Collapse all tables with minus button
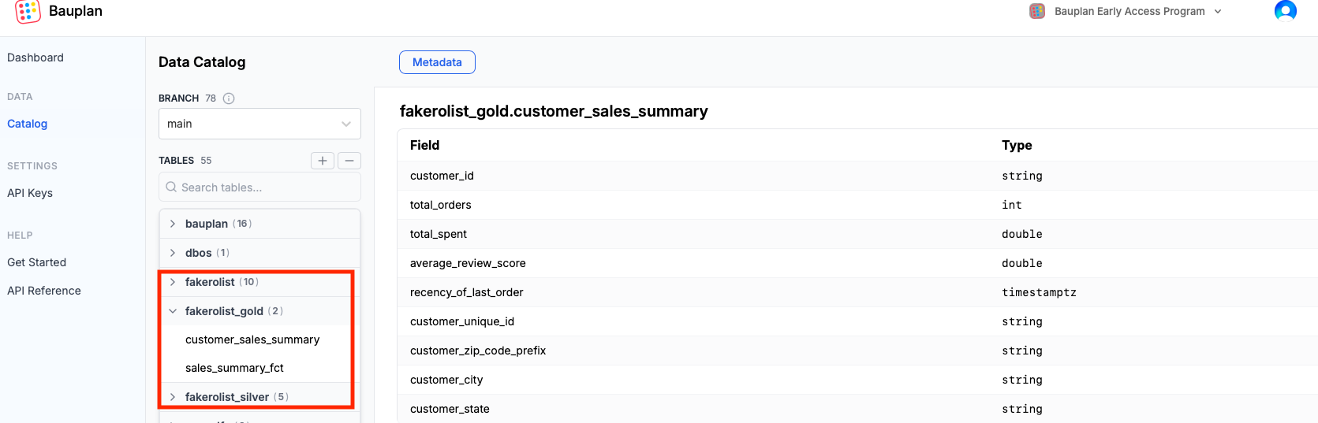 click(349, 161)
